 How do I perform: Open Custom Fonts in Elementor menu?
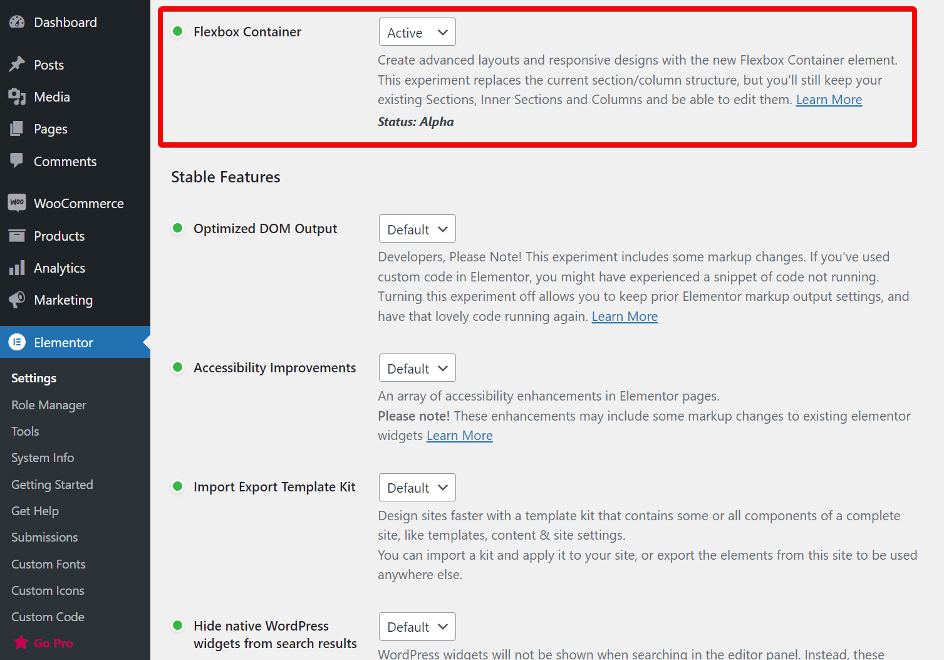pyautogui.click(x=48, y=564)
